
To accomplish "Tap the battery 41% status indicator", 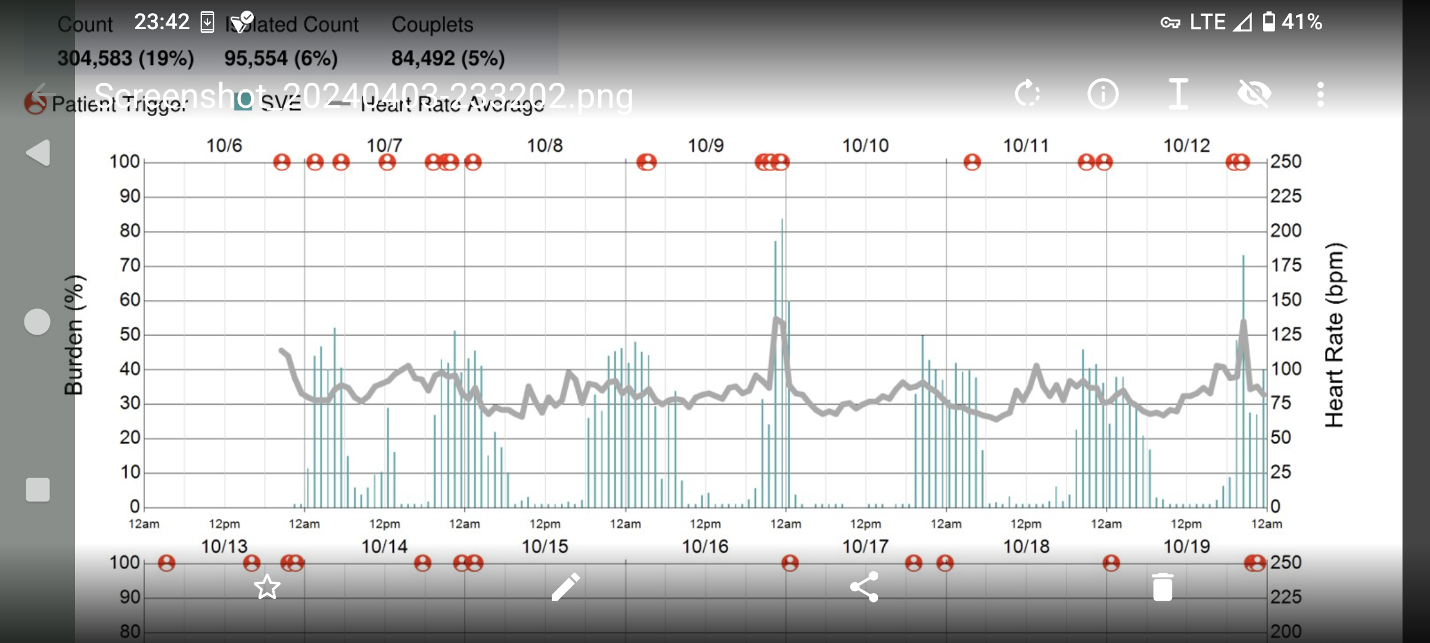I will point(1292,22).
